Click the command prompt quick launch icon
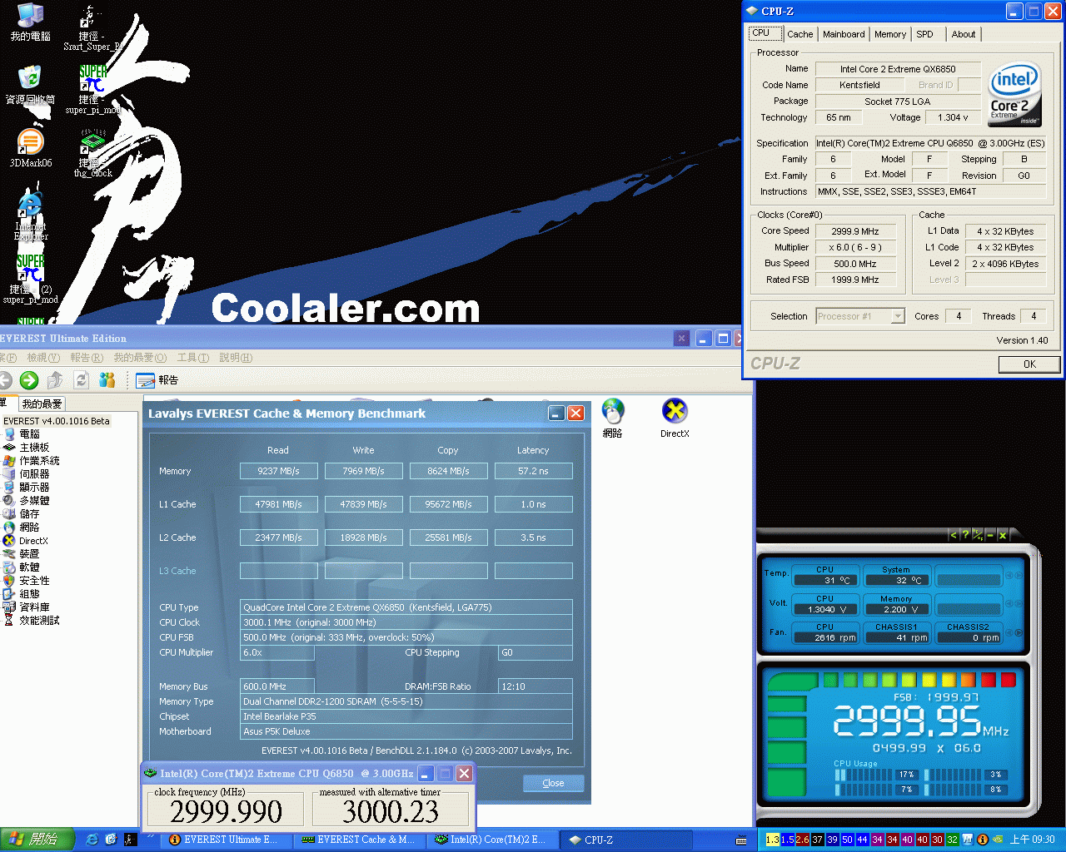The image size is (1066, 852). pyautogui.click(x=130, y=840)
